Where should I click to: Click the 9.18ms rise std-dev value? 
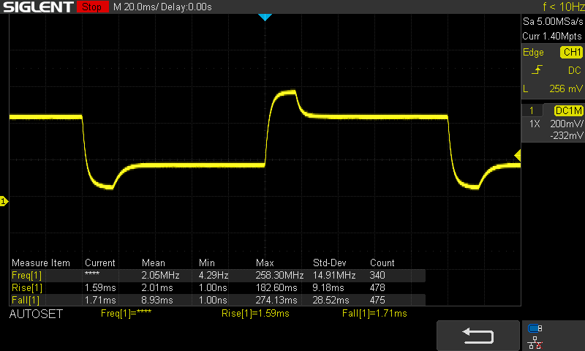click(328, 287)
